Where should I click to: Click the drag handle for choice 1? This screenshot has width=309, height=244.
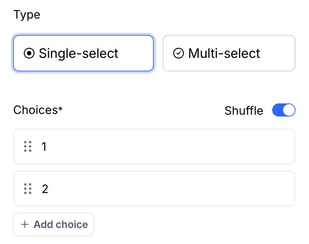tap(28, 146)
